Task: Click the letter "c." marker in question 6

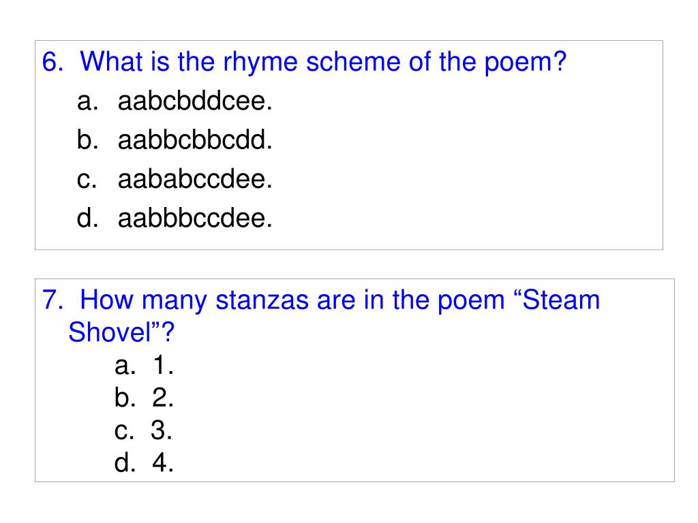Action: tap(87, 180)
